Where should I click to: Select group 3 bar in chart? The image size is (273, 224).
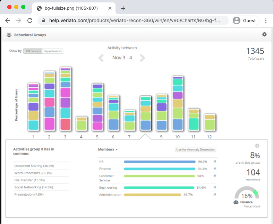tap(65, 99)
